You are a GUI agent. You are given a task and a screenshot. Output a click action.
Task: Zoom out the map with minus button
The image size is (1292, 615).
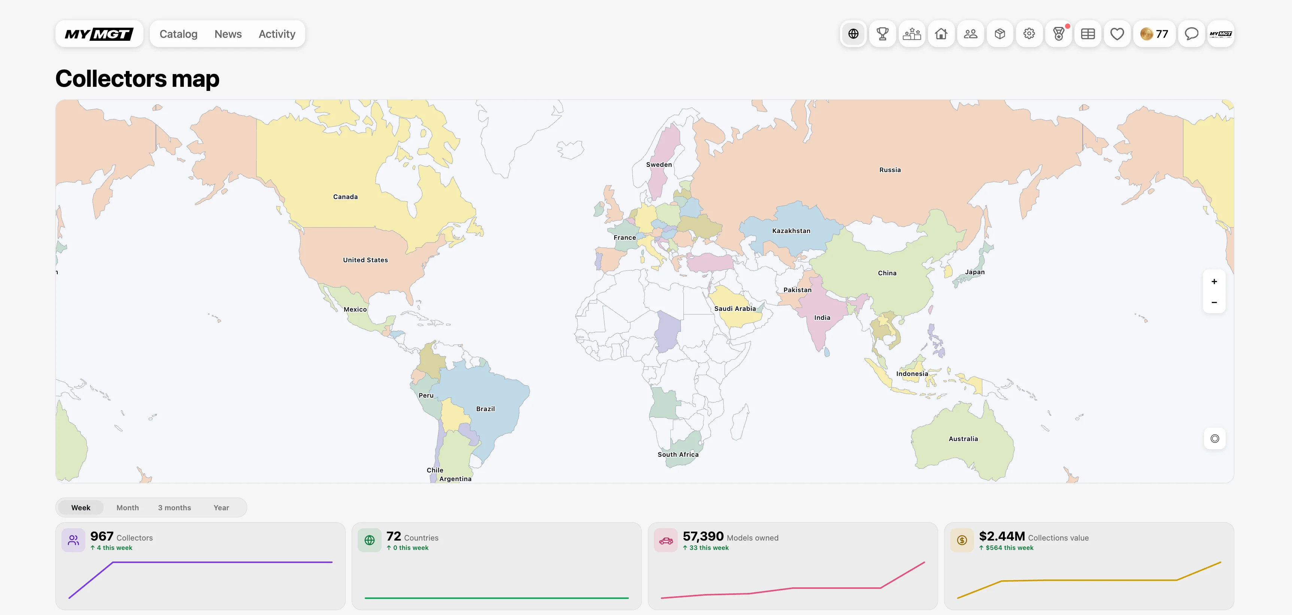point(1214,303)
